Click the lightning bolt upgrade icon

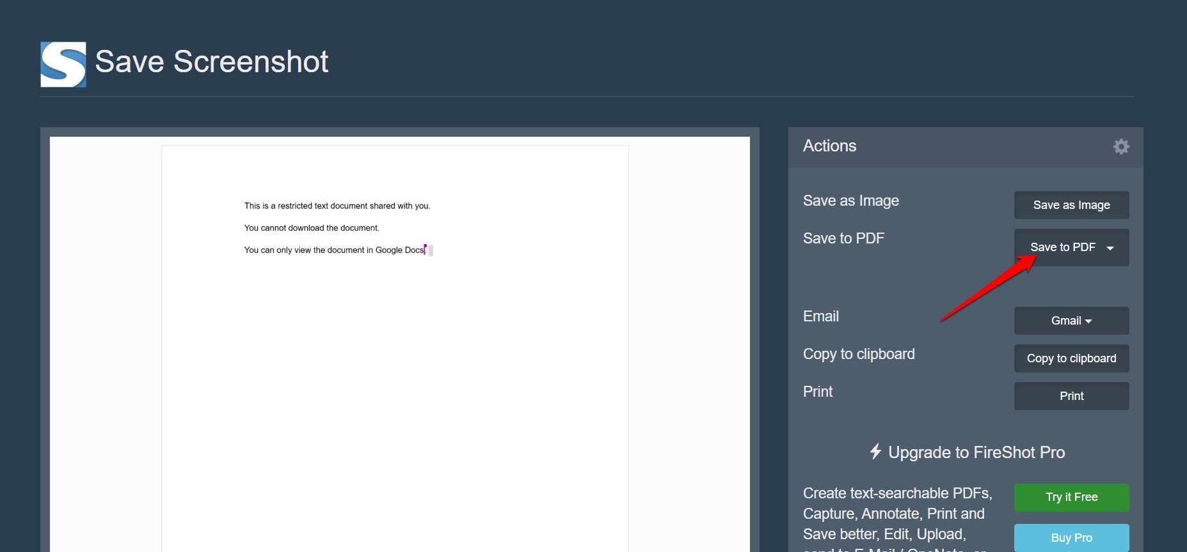pos(875,452)
